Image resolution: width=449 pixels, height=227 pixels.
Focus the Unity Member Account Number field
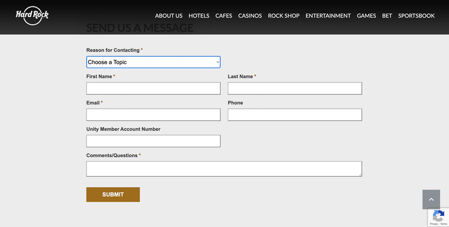pos(153,141)
